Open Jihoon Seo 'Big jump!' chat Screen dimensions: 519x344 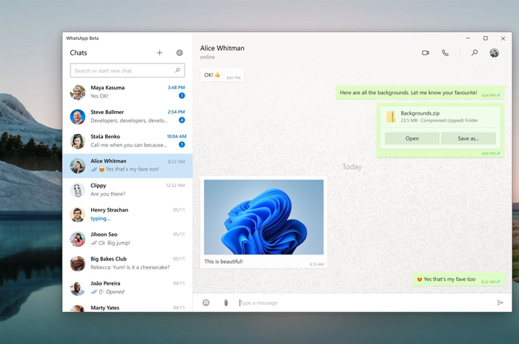click(x=128, y=239)
